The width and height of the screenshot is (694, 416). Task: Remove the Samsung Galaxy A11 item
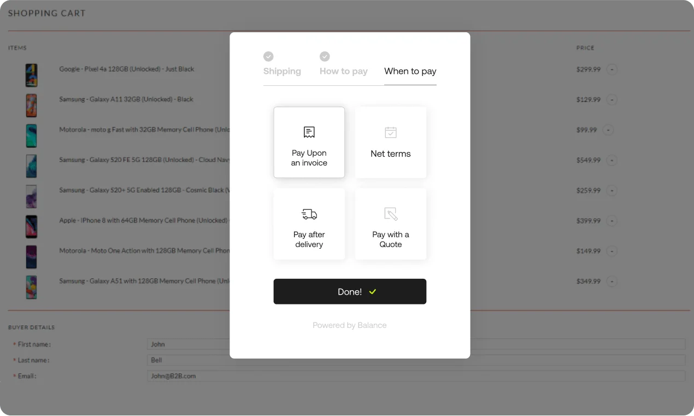[x=612, y=100]
